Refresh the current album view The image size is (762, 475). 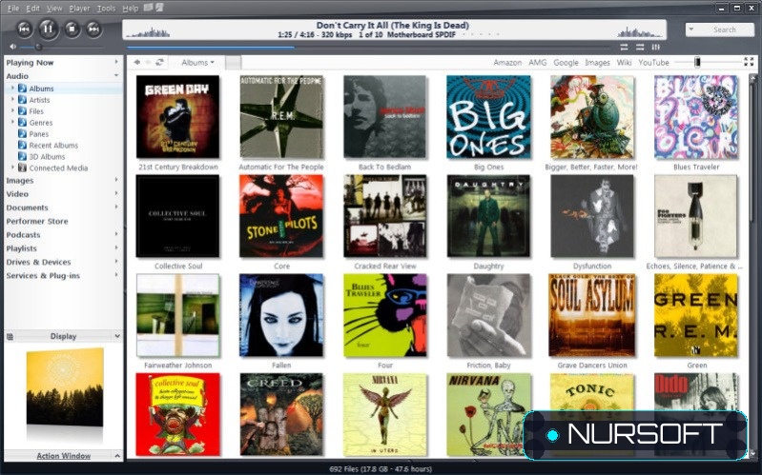pos(159,62)
